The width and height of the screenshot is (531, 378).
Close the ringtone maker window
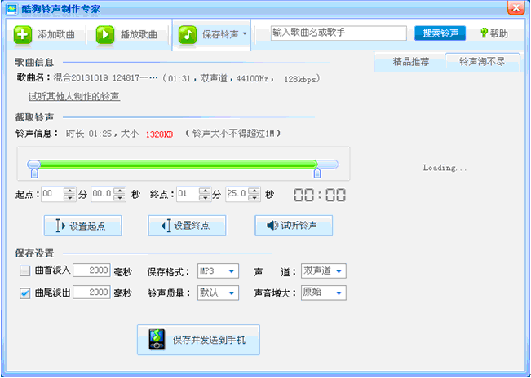[x=516, y=7]
